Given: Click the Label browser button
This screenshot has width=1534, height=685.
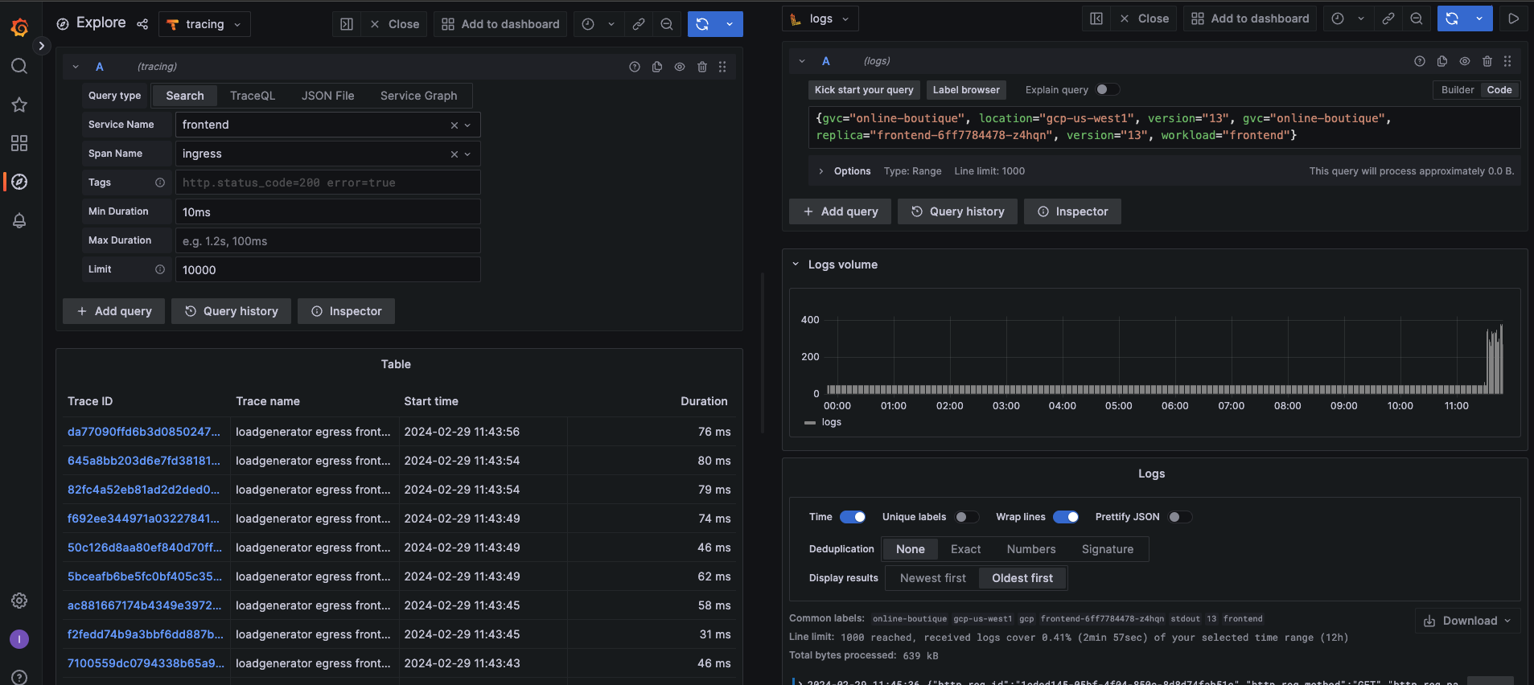Looking at the screenshot, I should click(965, 90).
